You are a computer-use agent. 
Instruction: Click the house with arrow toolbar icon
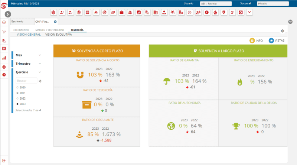(x=215, y=13)
